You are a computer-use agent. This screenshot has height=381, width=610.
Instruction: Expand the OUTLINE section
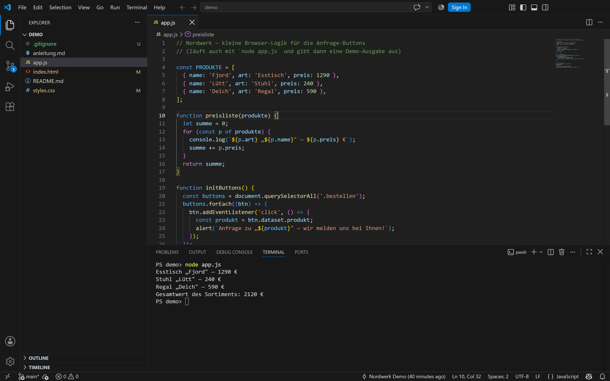[x=84, y=358]
